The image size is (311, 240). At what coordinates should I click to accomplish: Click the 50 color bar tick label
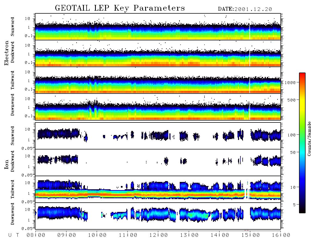pos(293,152)
